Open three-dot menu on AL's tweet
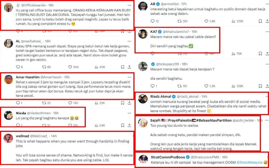This screenshot has width=269, height=168. [x=130, y=41]
